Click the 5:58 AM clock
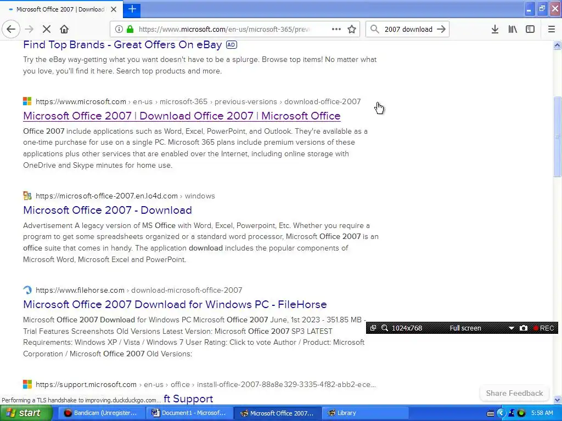Viewport: 562px width, 421px height. tap(542, 413)
